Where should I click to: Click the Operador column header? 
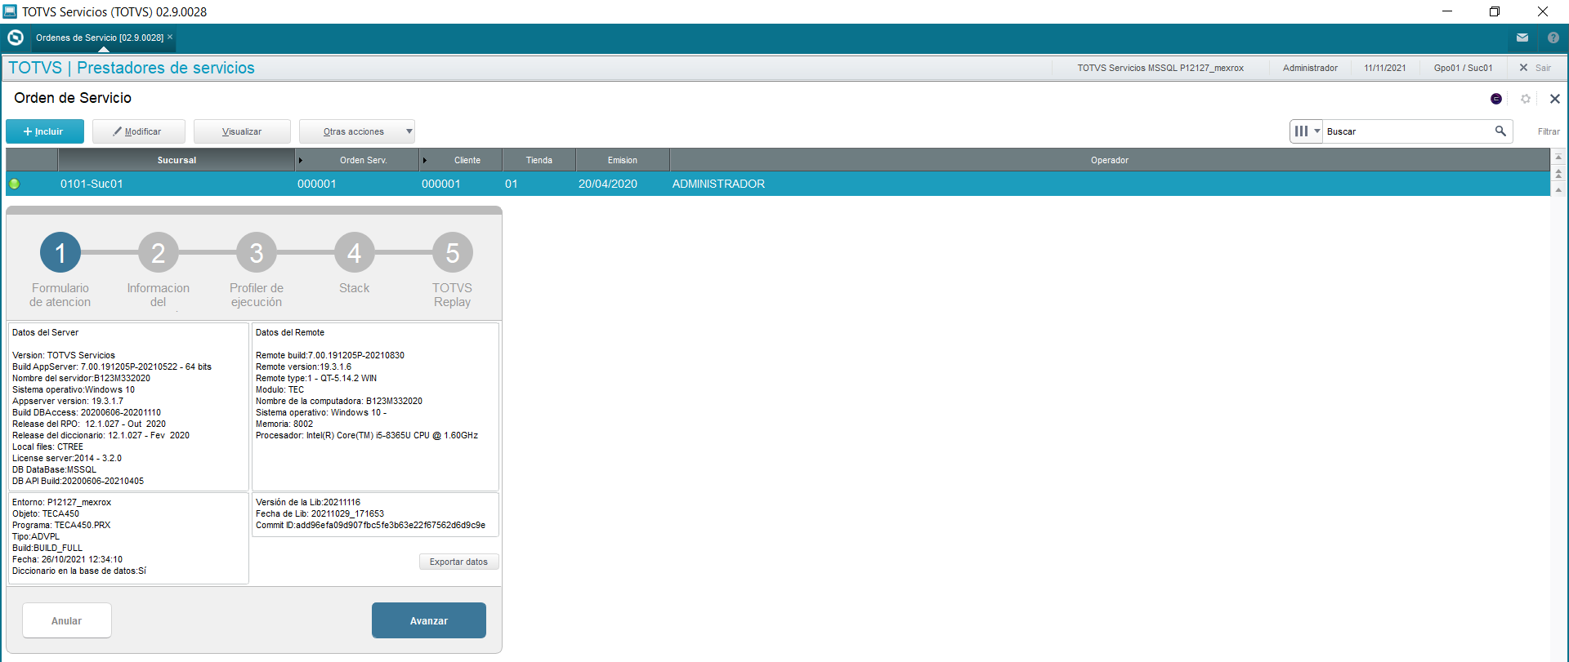[1109, 160]
